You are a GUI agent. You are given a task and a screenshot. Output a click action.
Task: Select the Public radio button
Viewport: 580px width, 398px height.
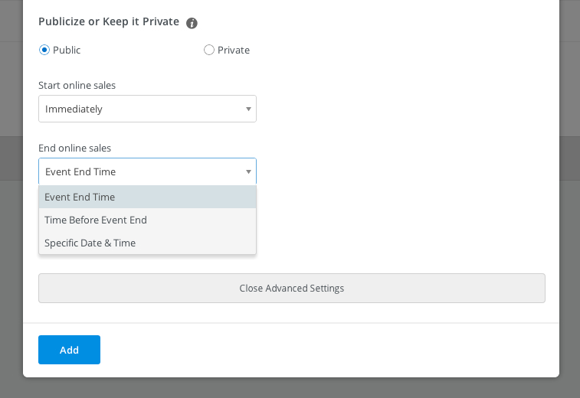44,50
